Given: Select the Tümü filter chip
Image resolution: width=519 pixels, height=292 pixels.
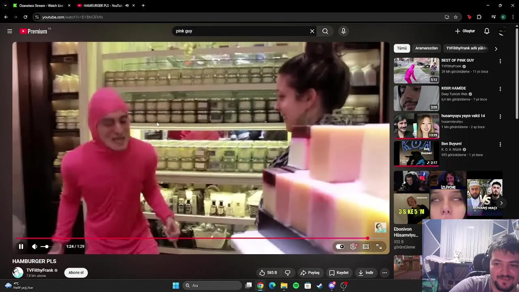Looking at the screenshot, I should [402, 48].
